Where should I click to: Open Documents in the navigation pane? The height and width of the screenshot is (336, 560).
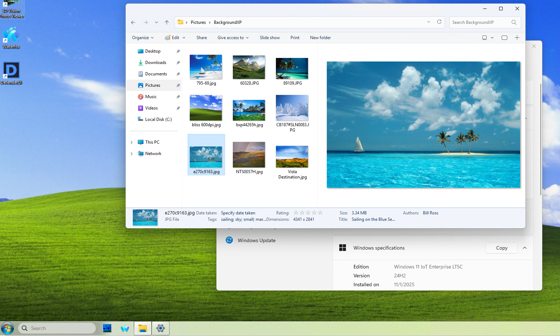pos(156,74)
